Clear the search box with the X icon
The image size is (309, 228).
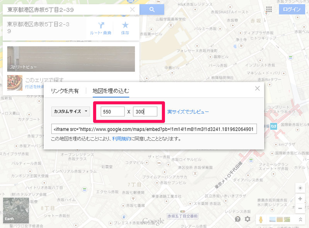coord(132,9)
